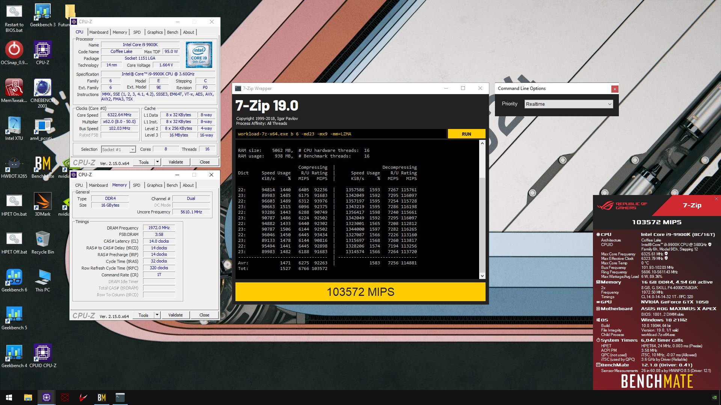Launch Geekbench 6 desktop shortcut

14,280
